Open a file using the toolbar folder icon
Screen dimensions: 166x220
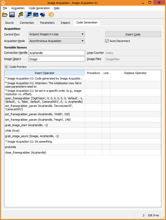point(5,15)
